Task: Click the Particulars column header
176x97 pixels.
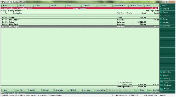Action: tap(18, 13)
